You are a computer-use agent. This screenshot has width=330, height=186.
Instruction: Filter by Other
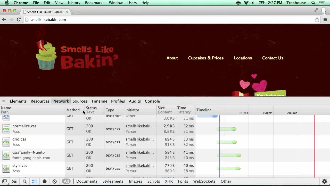(x=226, y=181)
